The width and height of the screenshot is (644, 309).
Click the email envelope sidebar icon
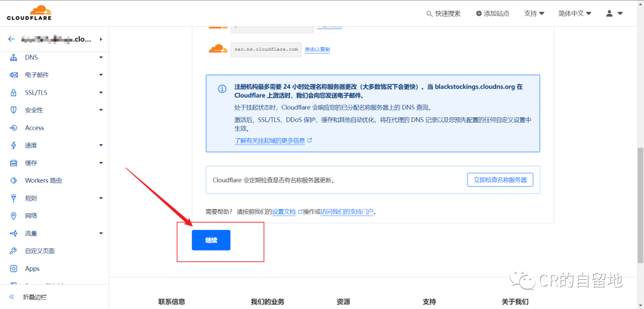(x=14, y=75)
